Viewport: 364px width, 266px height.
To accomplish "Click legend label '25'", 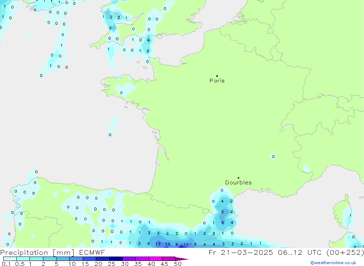I will (x=112, y=264).
